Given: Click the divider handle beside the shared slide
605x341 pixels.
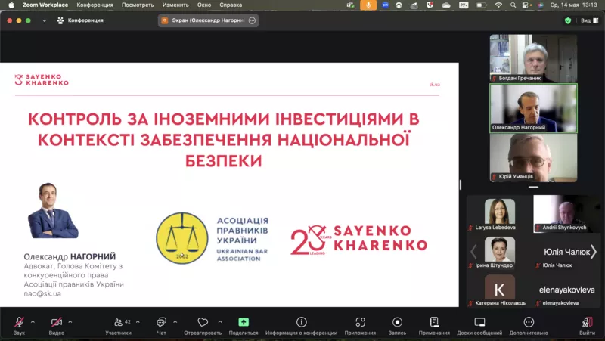Looking at the screenshot, I should click(x=461, y=184).
